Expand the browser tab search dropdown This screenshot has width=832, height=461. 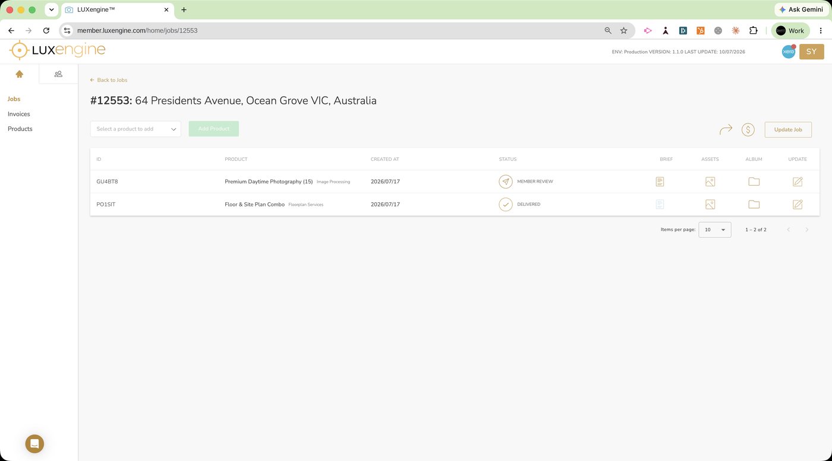pos(52,9)
